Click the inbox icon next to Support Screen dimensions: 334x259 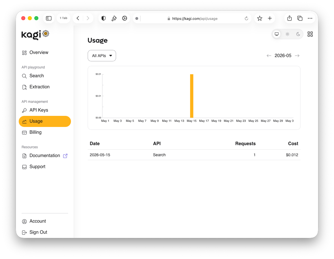[x=24, y=167]
